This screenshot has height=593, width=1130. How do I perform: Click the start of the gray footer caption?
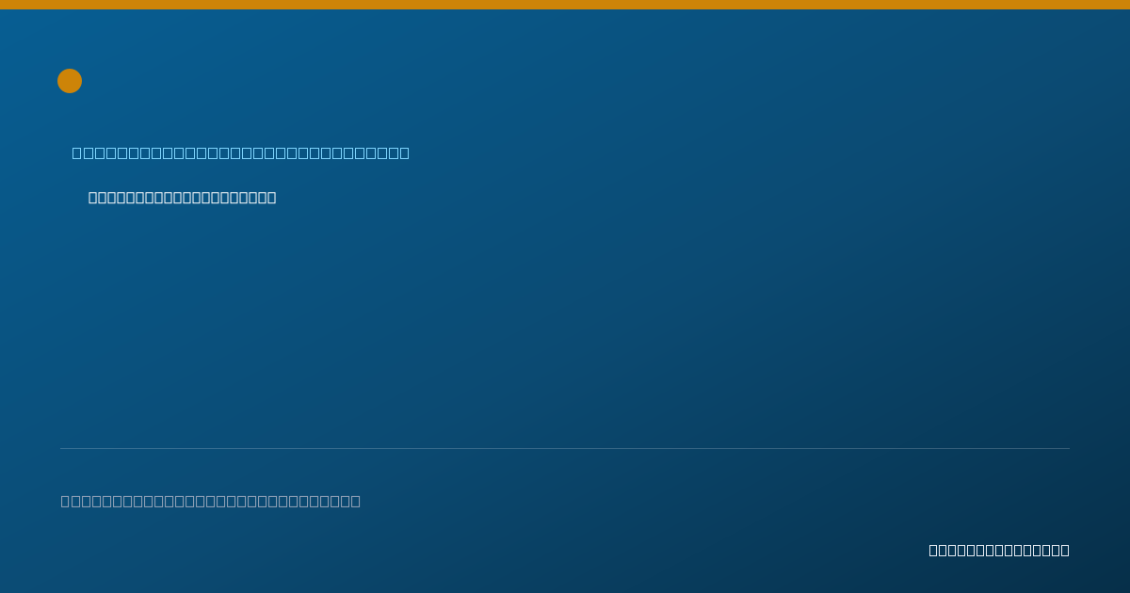coord(66,501)
